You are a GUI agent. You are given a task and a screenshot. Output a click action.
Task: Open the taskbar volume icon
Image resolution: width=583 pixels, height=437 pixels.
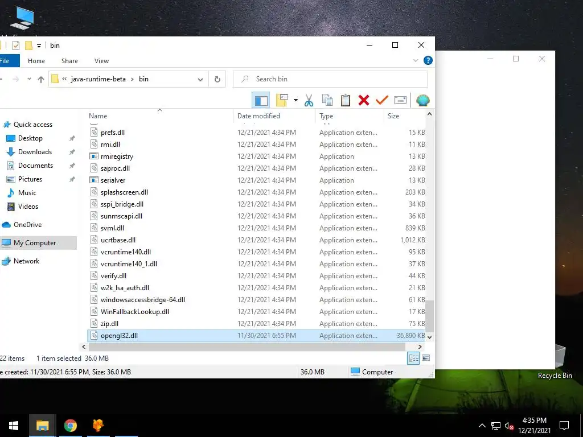tap(509, 426)
